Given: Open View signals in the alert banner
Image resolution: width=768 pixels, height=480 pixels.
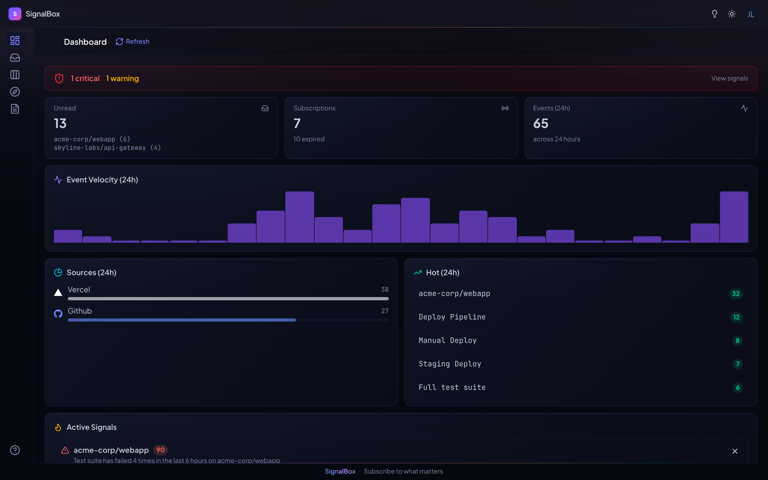Looking at the screenshot, I should pyautogui.click(x=730, y=78).
